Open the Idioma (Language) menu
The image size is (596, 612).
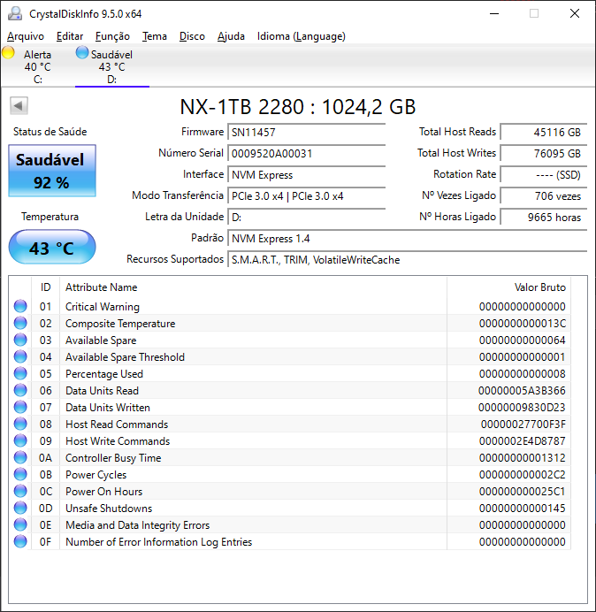point(302,36)
